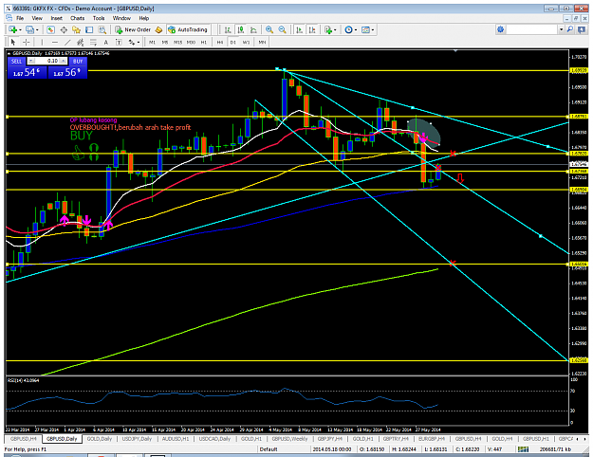Click the search magnifier icon
593x457 pixels.
[570, 29]
